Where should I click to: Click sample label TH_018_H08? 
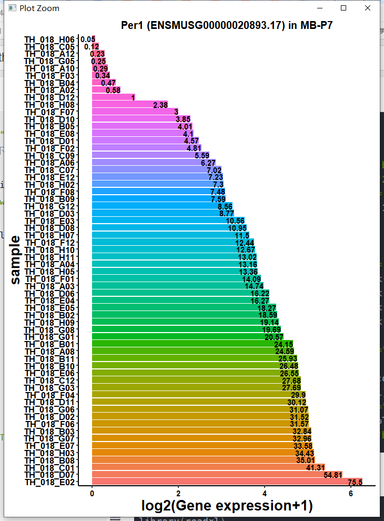pos(49,105)
